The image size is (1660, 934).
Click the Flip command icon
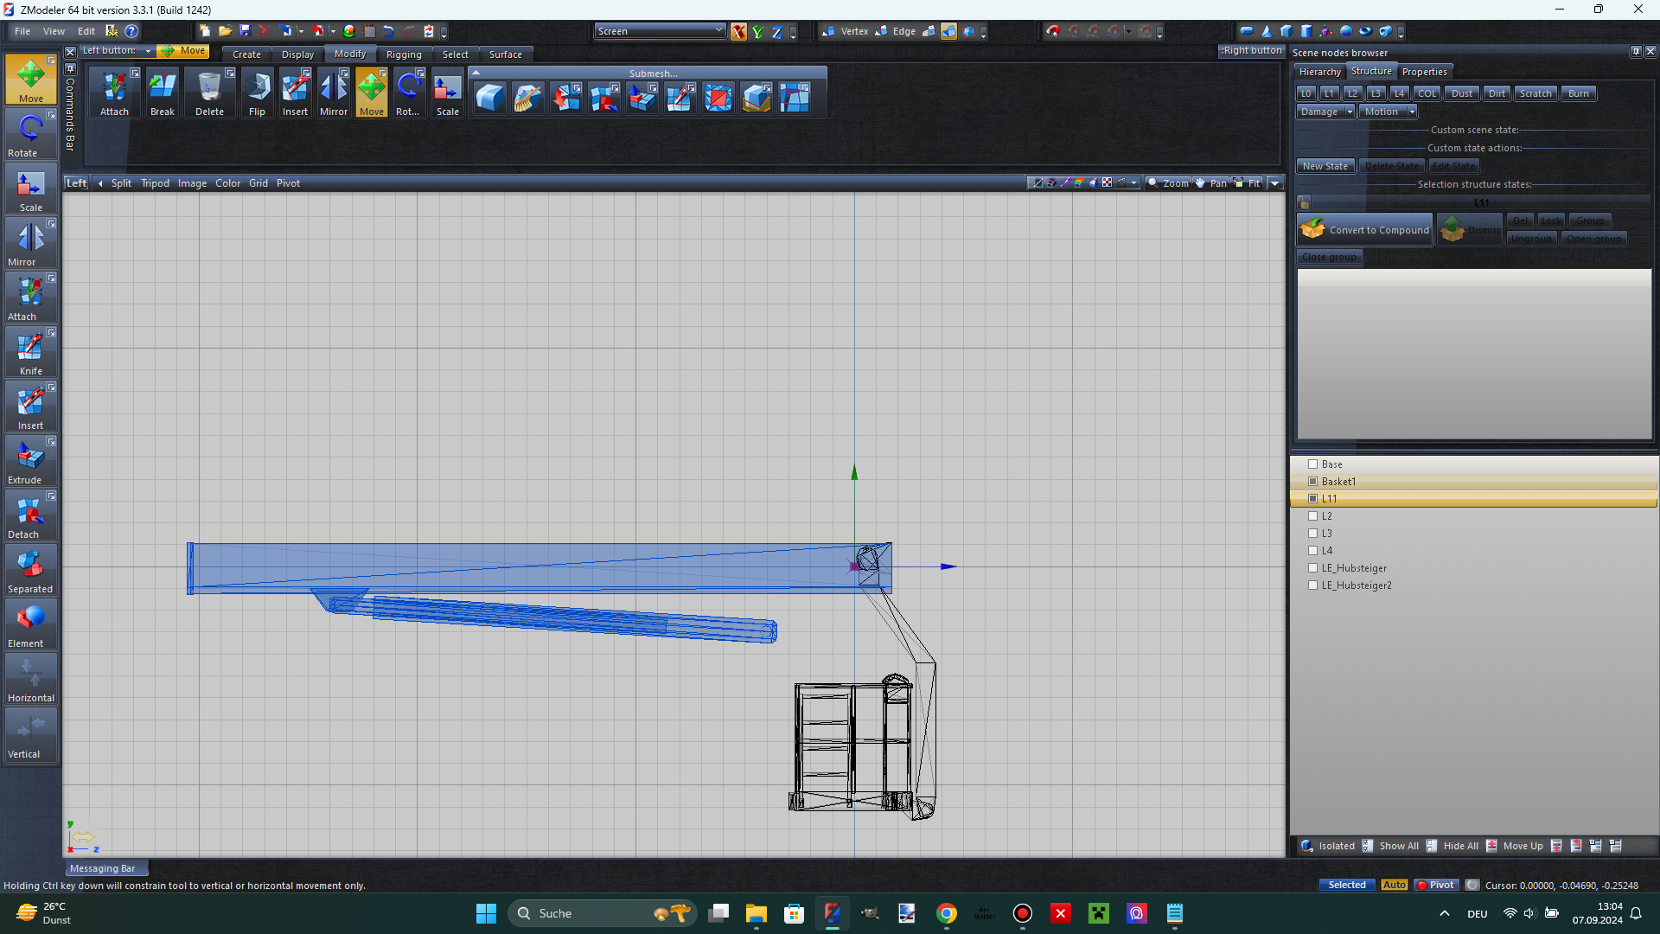(257, 93)
